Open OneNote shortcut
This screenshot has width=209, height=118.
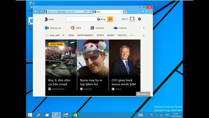pos(97,28)
